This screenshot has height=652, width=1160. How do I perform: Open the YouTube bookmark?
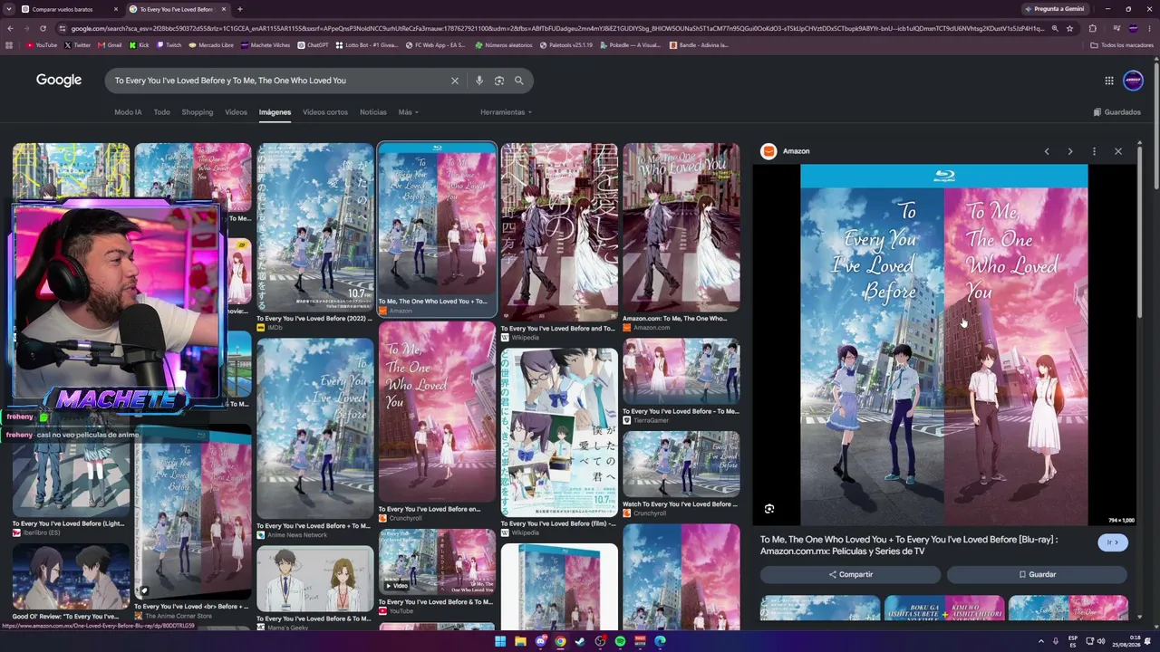click(x=42, y=45)
